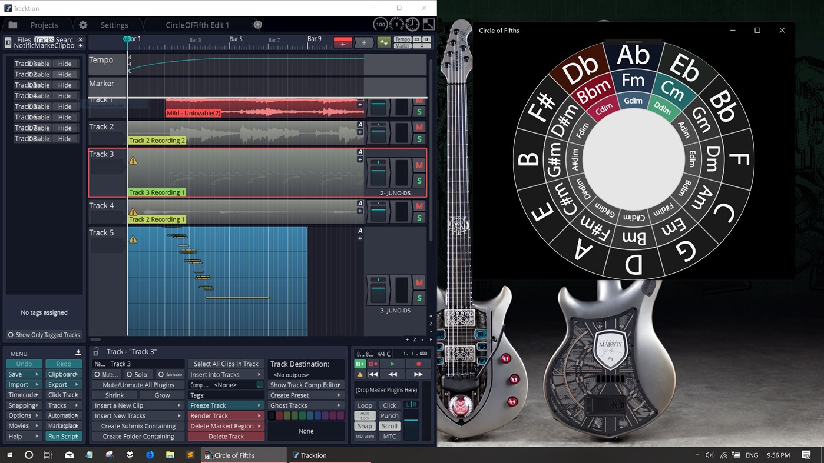
Task: Toggle the transport Click metronome button
Action: 389,405
